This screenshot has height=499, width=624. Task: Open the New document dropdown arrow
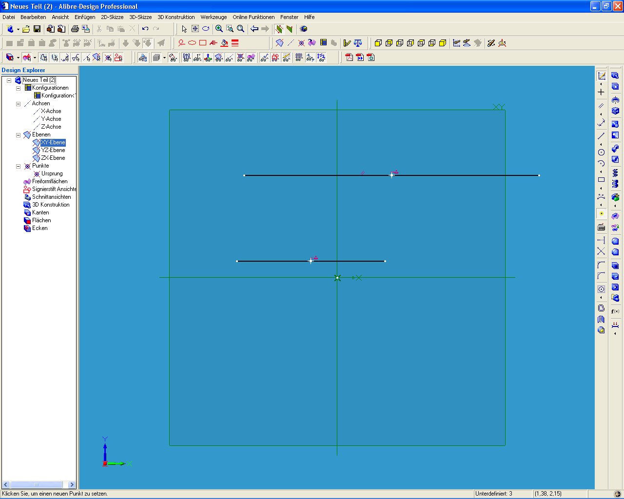(x=18, y=29)
